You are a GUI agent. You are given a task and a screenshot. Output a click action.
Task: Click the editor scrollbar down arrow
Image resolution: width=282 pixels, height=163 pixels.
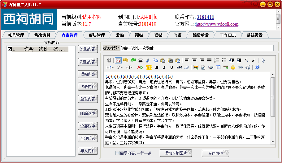pyautogui.click(x=273, y=142)
